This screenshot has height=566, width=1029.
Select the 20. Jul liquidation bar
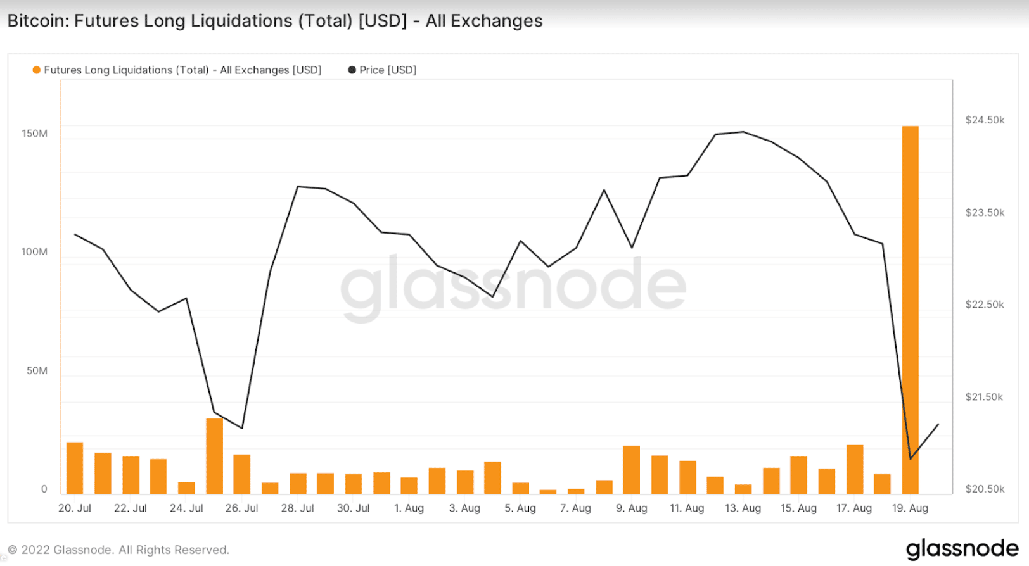[x=75, y=468]
